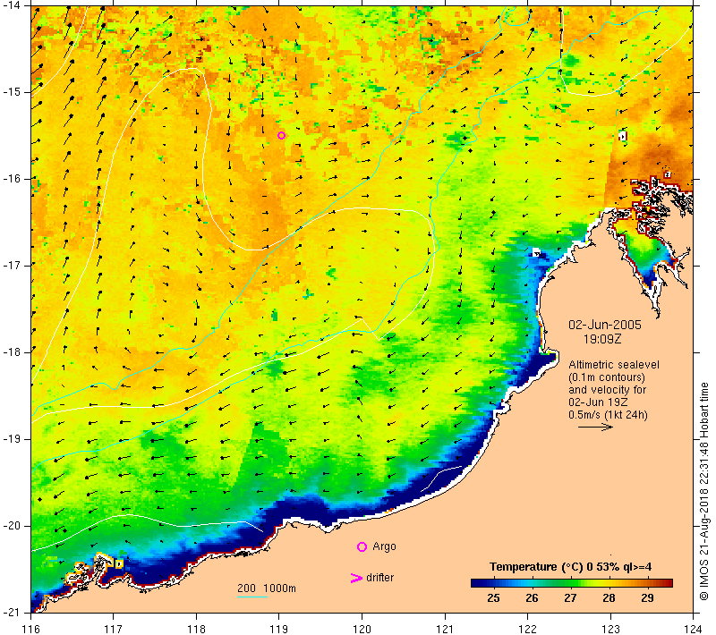Click the '122' longitude axis label
716x635 pixels.
(527, 629)
